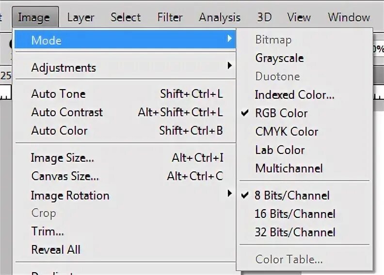Click the Analysis menu
Viewport: 384px width, 275px height.
pos(220,18)
